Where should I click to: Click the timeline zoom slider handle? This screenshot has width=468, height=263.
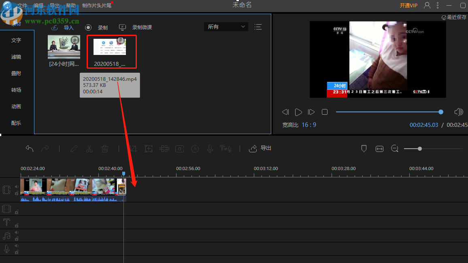tap(420, 149)
